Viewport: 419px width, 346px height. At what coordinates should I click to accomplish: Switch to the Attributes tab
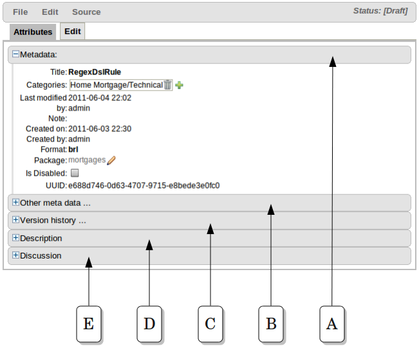coord(33,32)
